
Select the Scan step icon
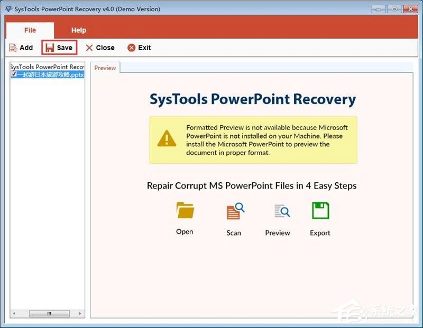point(233,211)
